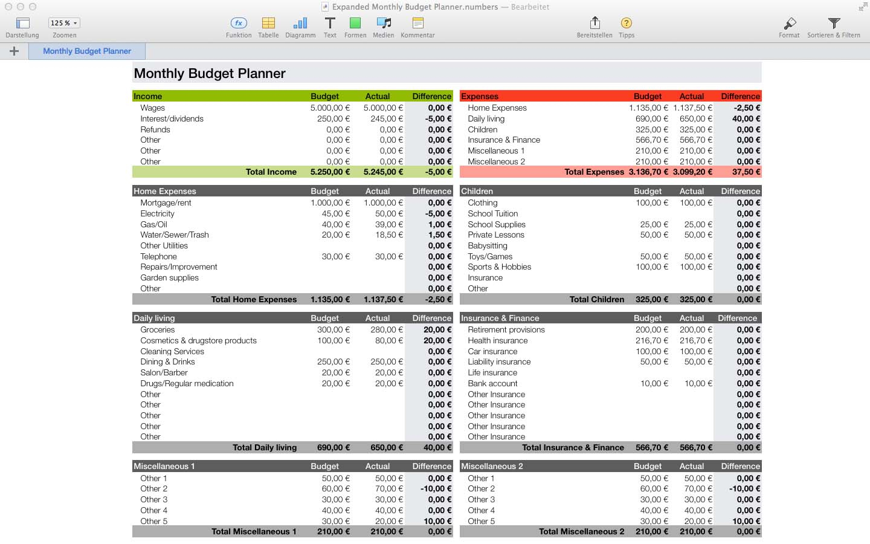Enter full screen using top-right arrows
Image resolution: width=870 pixels, height=544 pixels.
[863, 7]
